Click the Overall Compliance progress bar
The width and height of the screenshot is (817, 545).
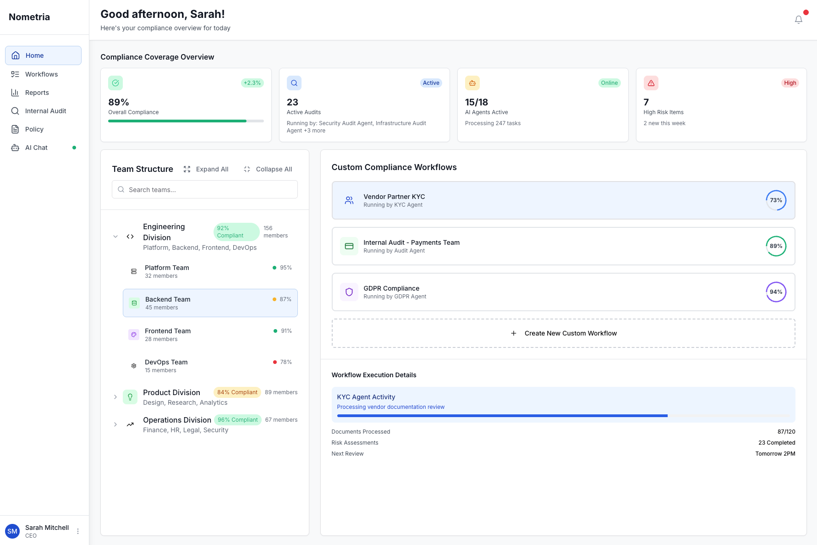click(x=186, y=121)
